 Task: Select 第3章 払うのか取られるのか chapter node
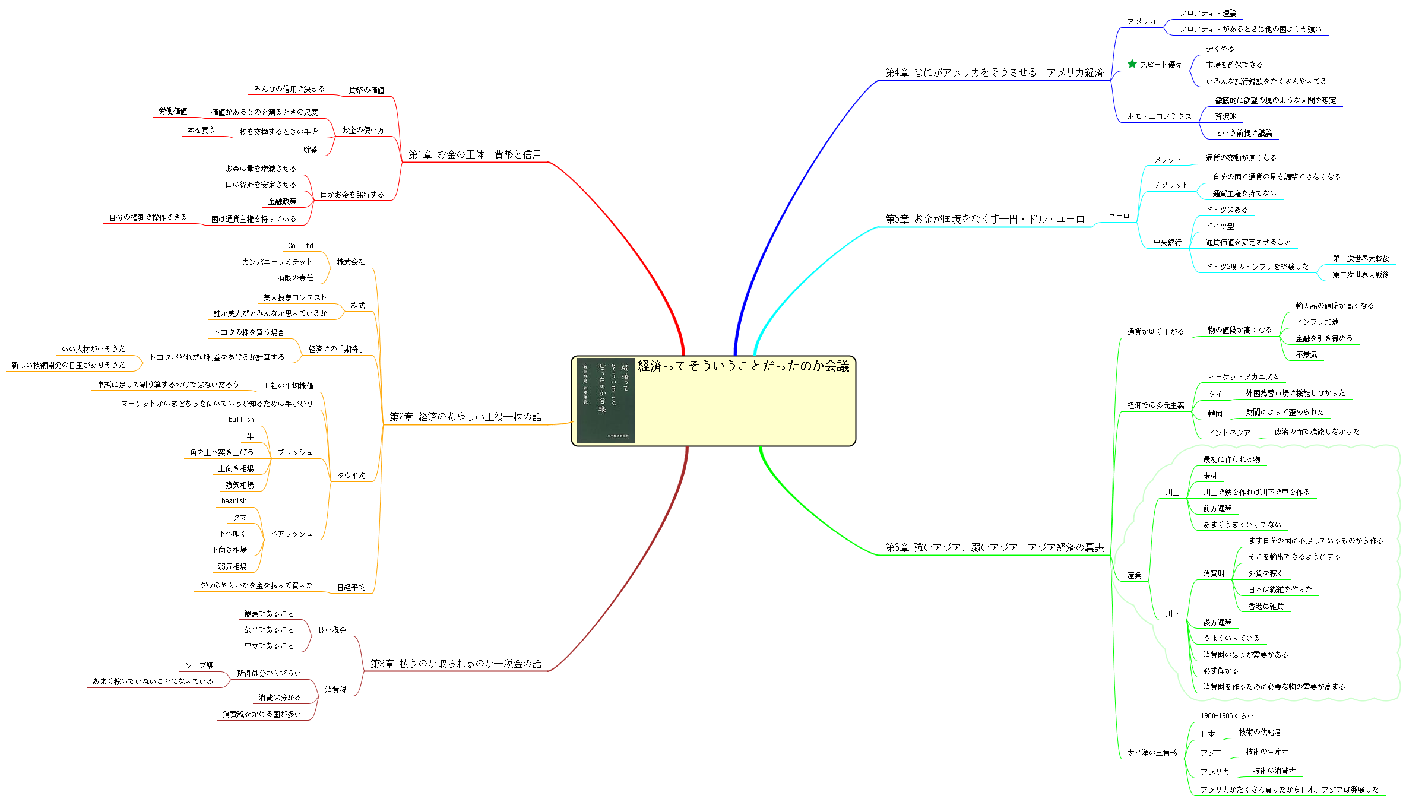pyautogui.click(x=455, y=664)
